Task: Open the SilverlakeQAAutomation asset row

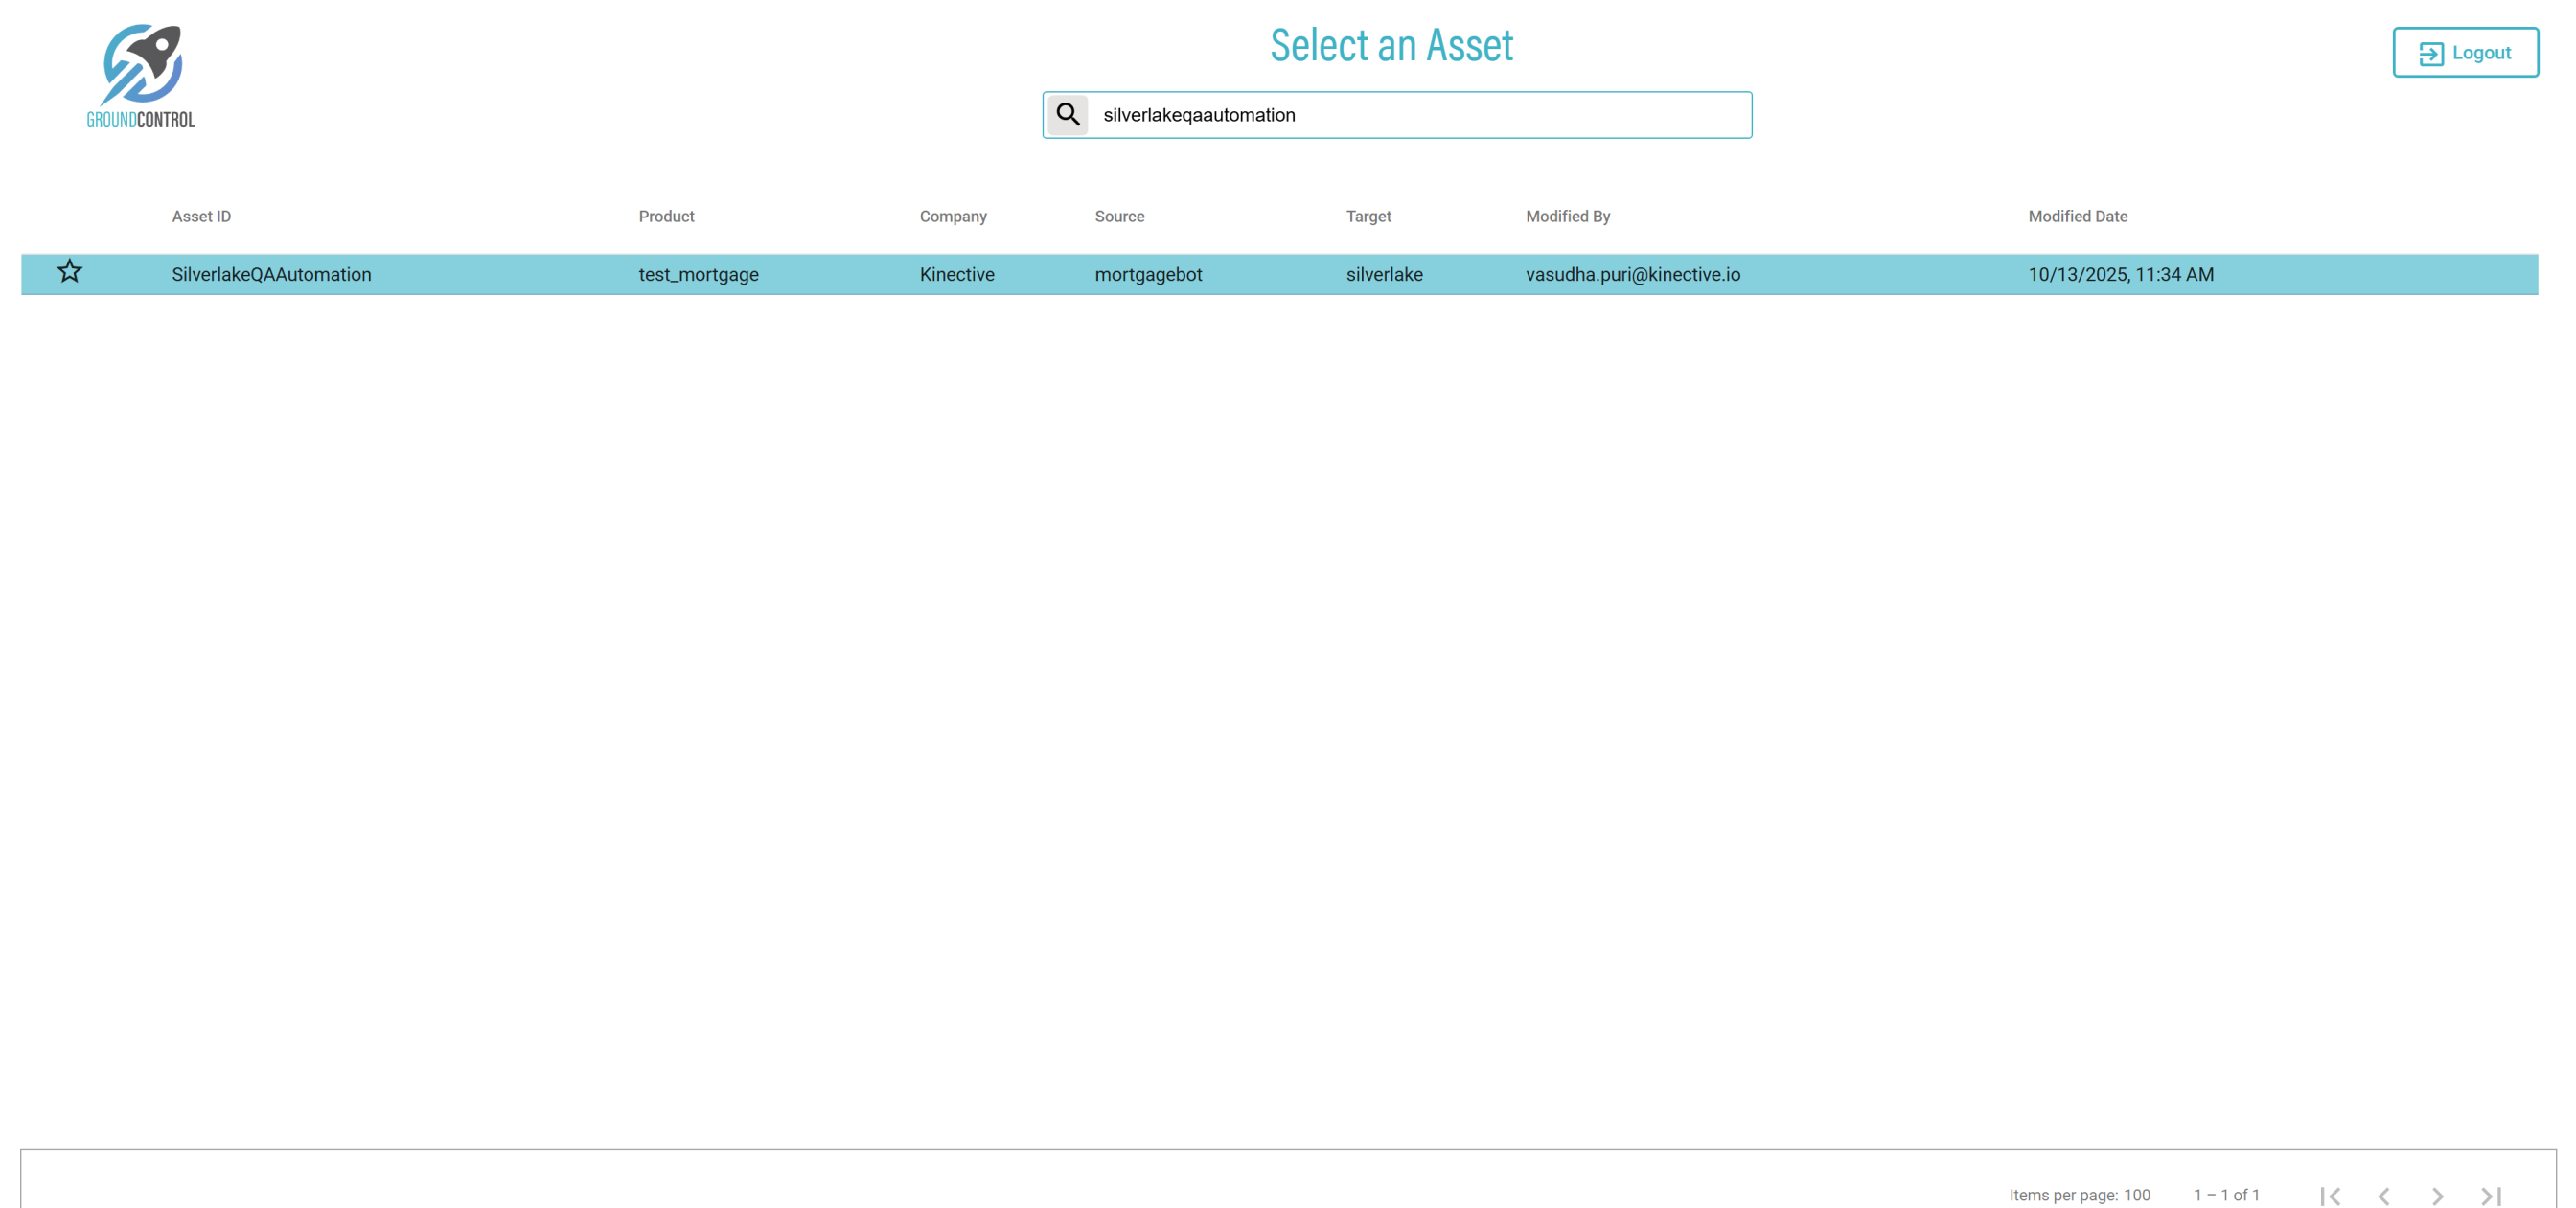Action: point(271,274)
